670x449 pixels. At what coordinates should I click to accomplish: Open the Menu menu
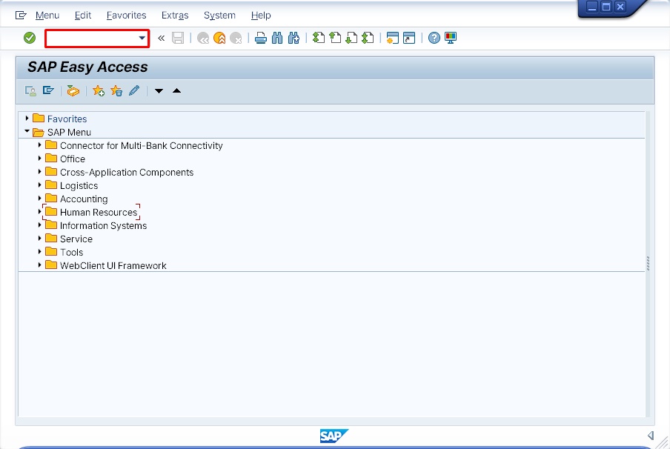[47, 16]
